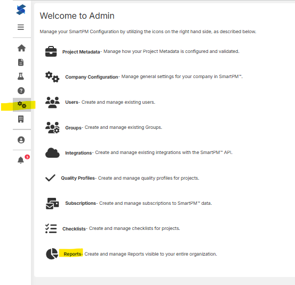Image resolution: width=295 pixels, height=285 pixels.
Task: Open the Quality Profiles link
Action: [78, 178]
